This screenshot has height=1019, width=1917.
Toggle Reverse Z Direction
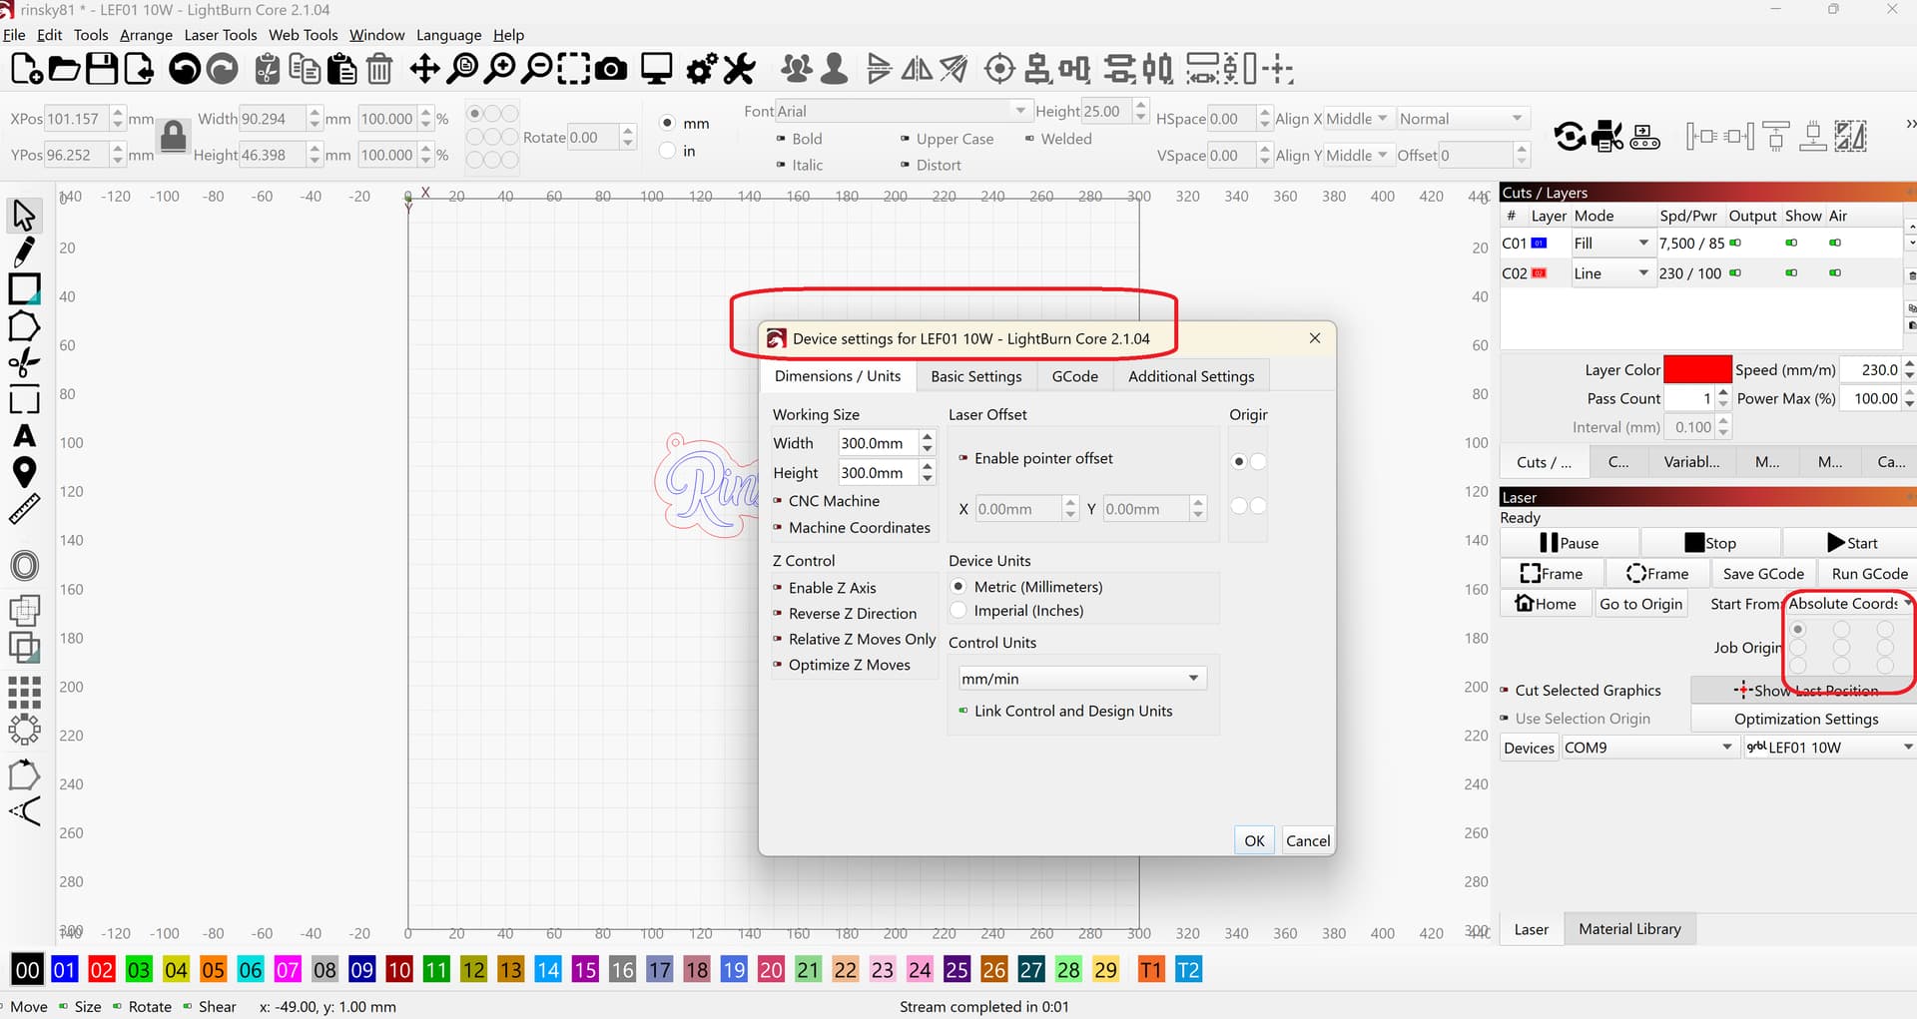click(x=845, y=614)
